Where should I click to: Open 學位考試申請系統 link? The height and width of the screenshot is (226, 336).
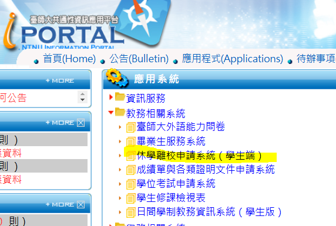click(x=176, y=184)
